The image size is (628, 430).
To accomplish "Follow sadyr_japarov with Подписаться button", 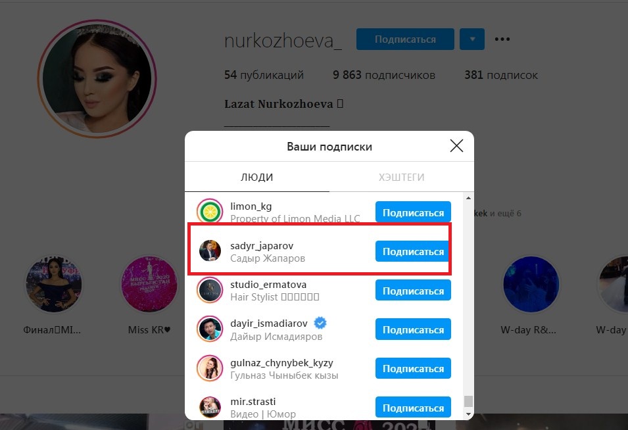I will pos(412,251).
